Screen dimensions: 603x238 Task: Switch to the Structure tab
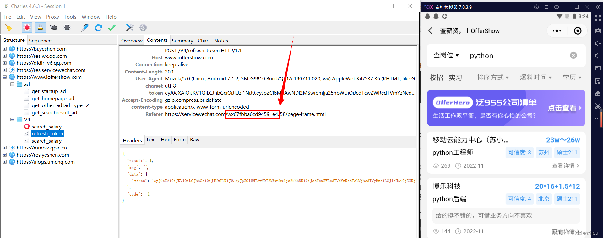pyautogui.click(x=14, y=40)
